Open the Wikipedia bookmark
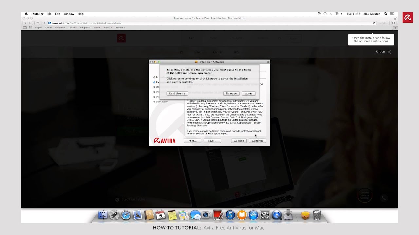419x235 pixels. tap(85, 28)
